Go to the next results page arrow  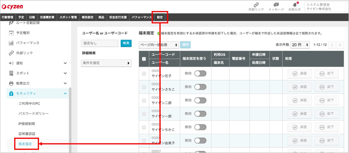[x=340, y=45]
